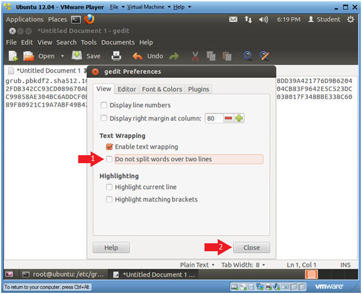The height and width of the screenshot is (294, 362).
Task: Open the network connections indicator
Action: coord(248,20)
